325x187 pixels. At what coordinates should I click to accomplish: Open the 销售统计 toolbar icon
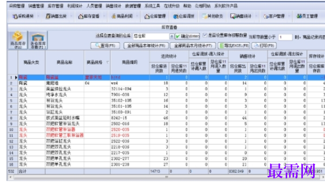click(x=241, y=16)
